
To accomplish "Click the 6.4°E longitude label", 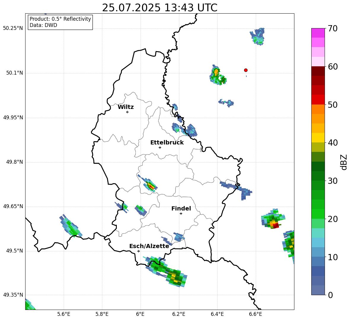I will pyautogui.click(x=217, y=314).
